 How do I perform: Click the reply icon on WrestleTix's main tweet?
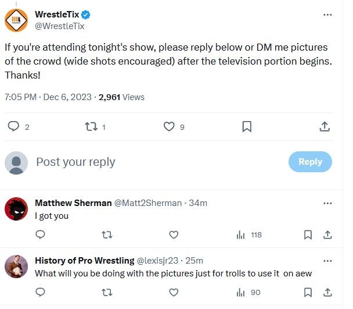(13, 126)
